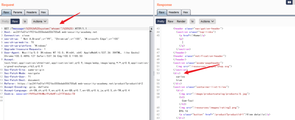Select the Render view in Response editor
The height and width of the screenshot is (120, 295).
[x=181, y=21]
